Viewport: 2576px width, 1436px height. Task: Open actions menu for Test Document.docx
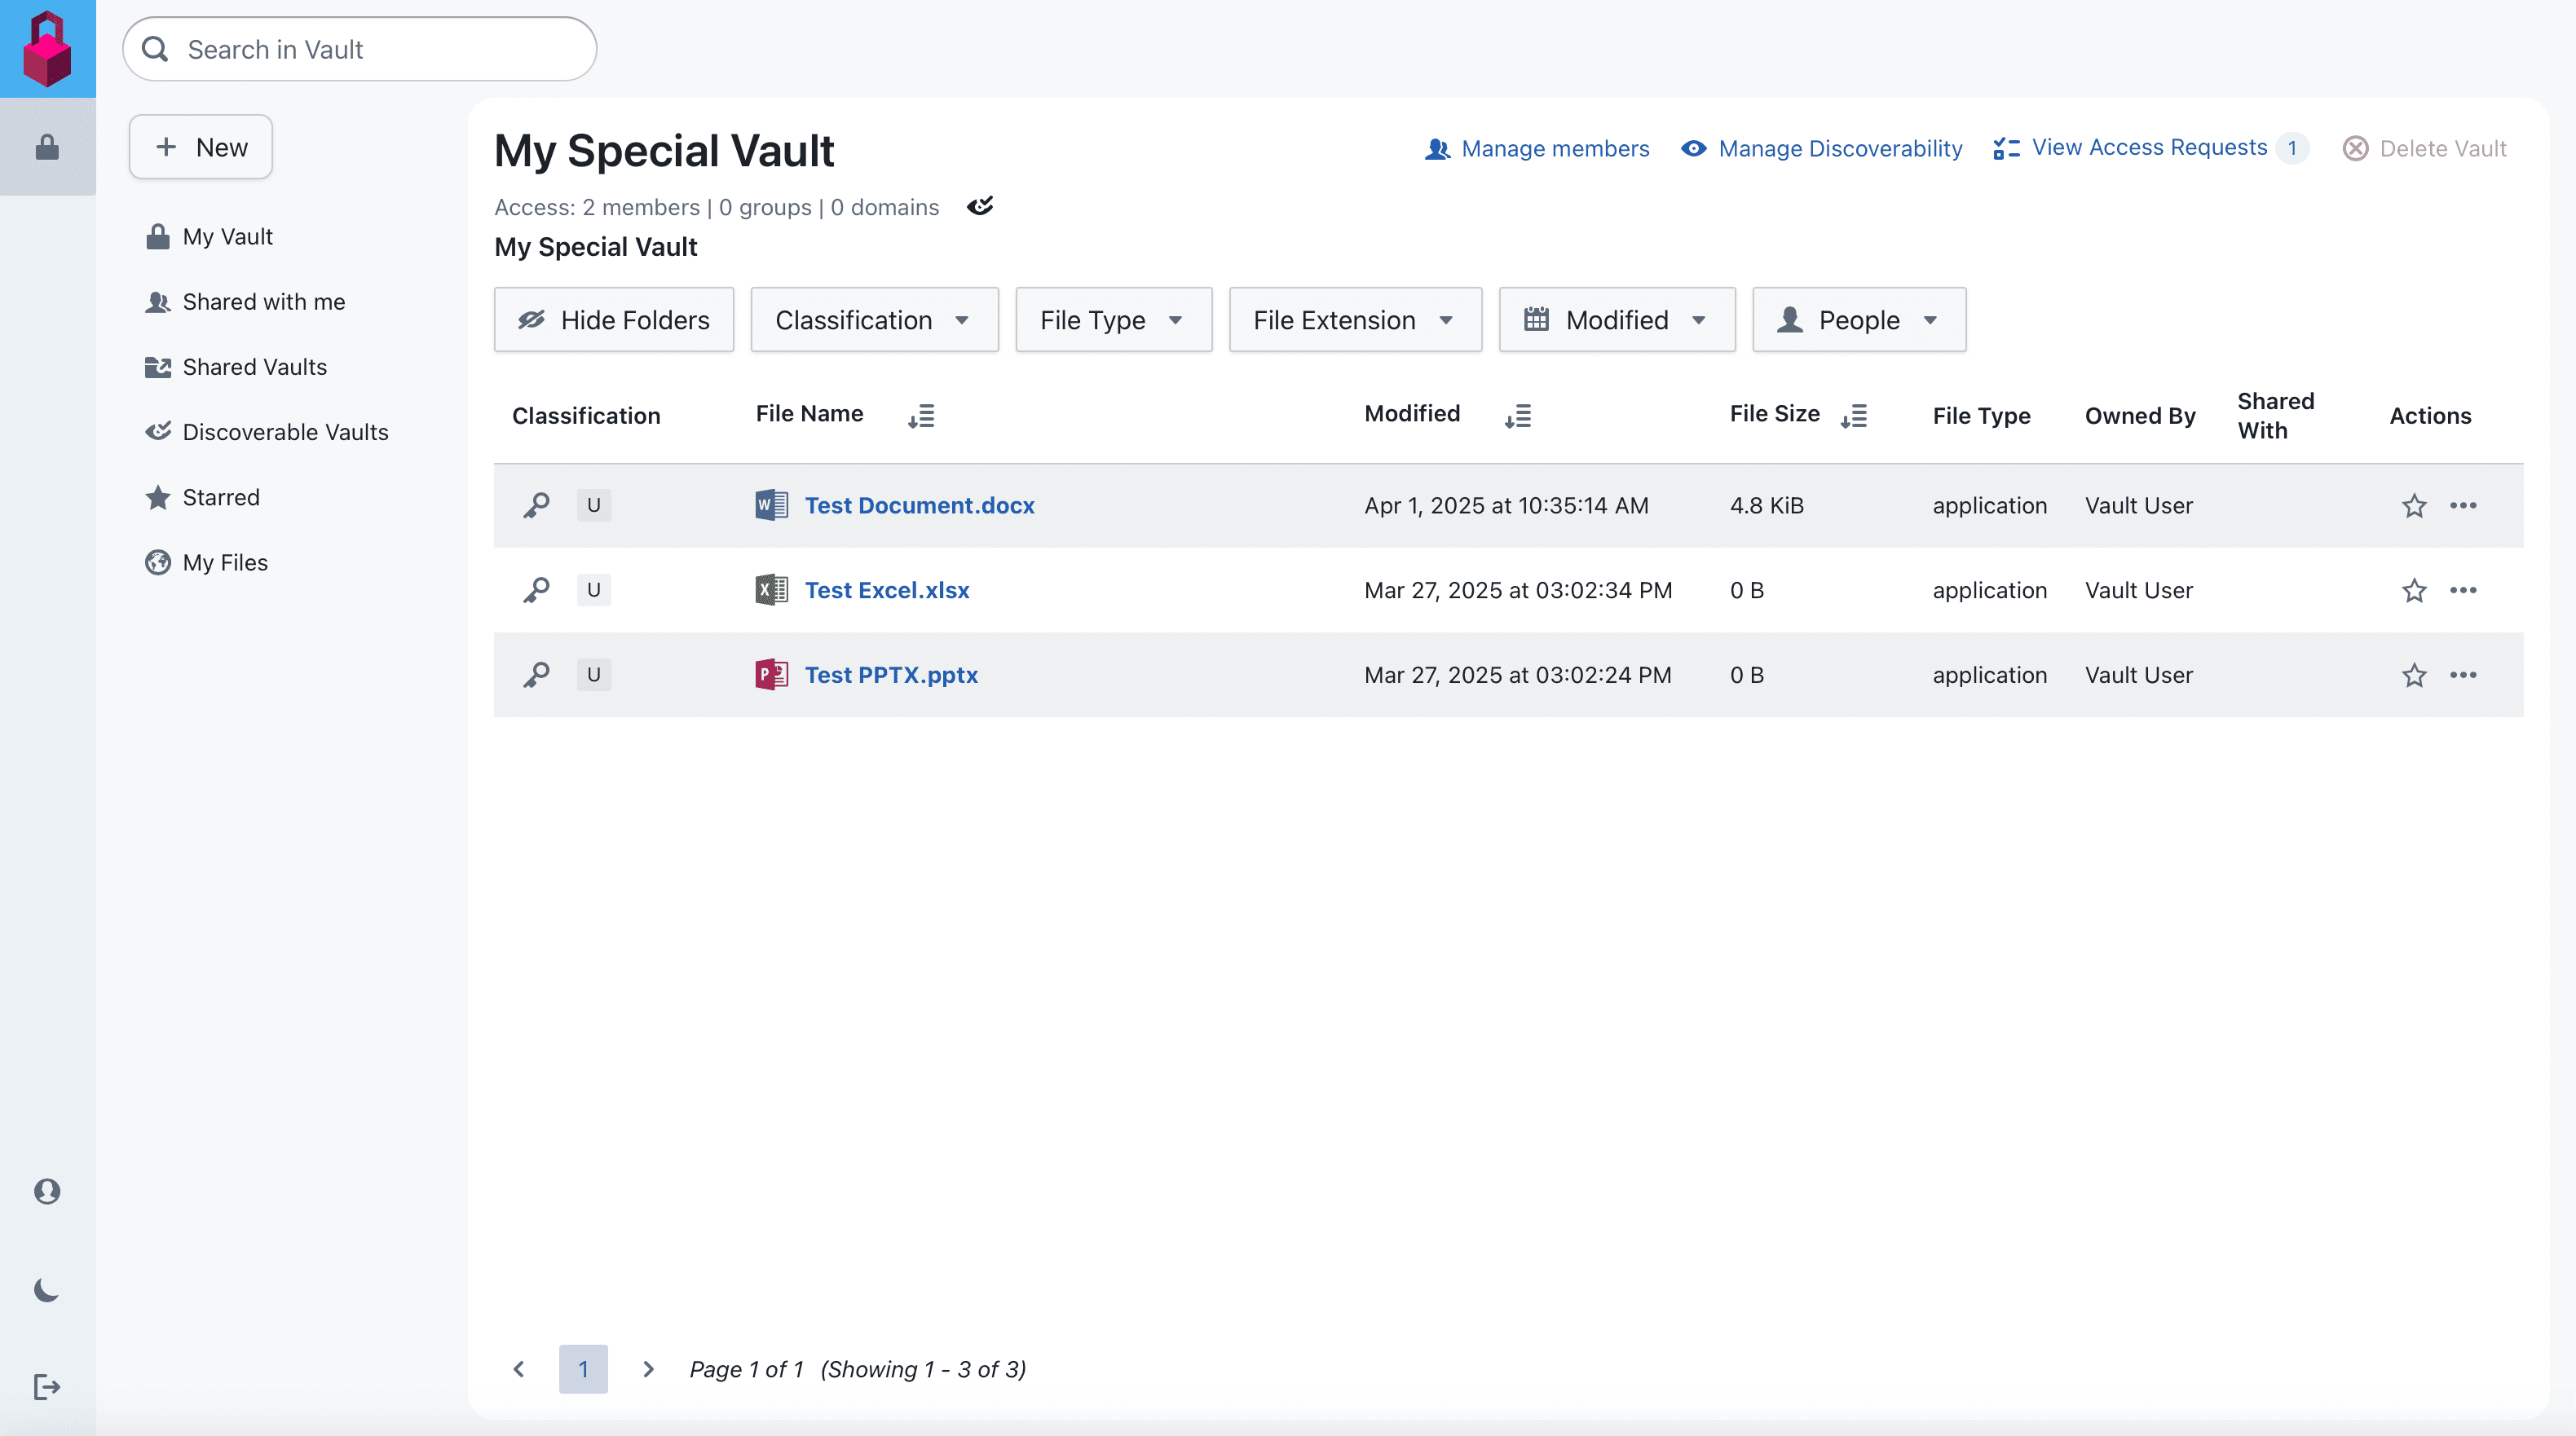coord(2463,505)
